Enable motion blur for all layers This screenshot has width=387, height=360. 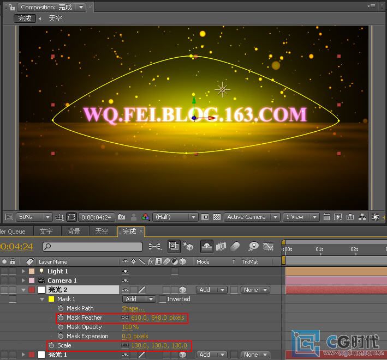pos(235,246)
